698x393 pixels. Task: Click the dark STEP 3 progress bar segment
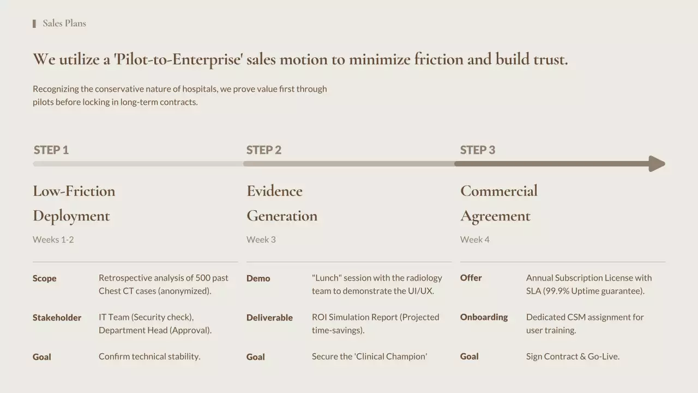tap(551, 164)
